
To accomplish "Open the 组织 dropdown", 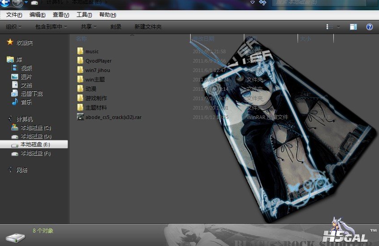I will pos(13,26).
